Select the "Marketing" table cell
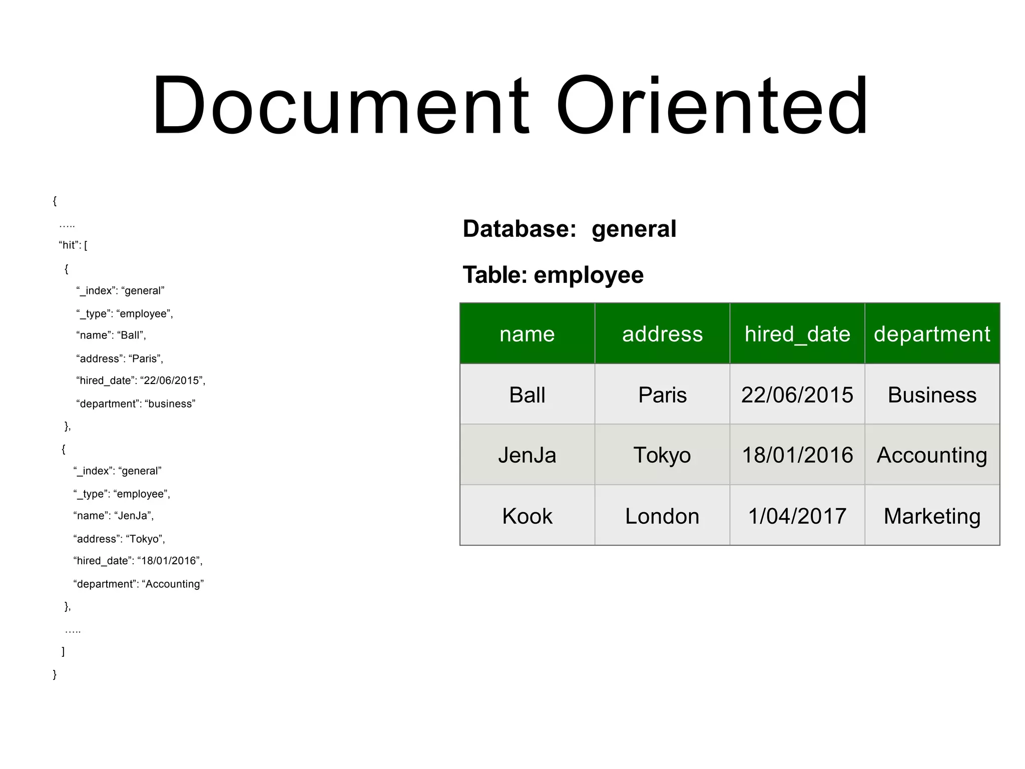This screenshot has height=769, width=1025. click(x=932, y=516)
